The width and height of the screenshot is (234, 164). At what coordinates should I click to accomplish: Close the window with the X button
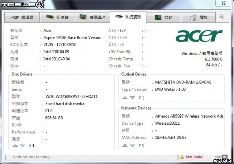click(x=223, y=3)
